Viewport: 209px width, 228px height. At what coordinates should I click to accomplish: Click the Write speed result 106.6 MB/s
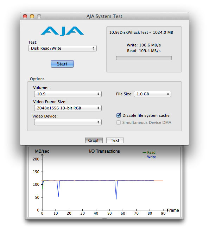(x=144, y=45)
